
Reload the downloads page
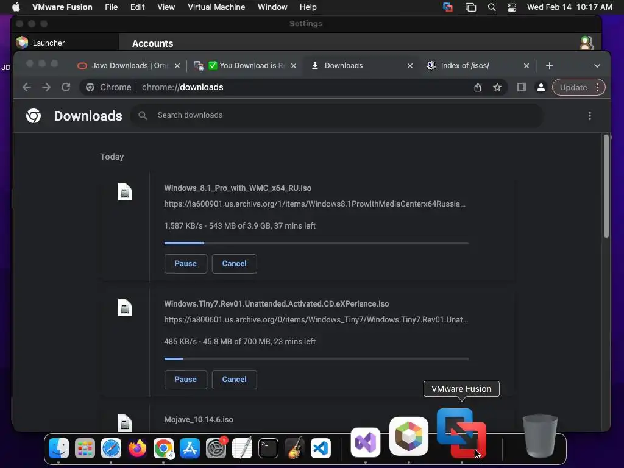click(66, 87)
